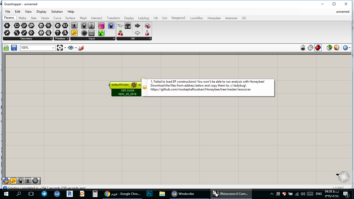The width and height of the screenshot is (354, 199).
Task: Open the Solution menu
Action: (x=57, y=12)
